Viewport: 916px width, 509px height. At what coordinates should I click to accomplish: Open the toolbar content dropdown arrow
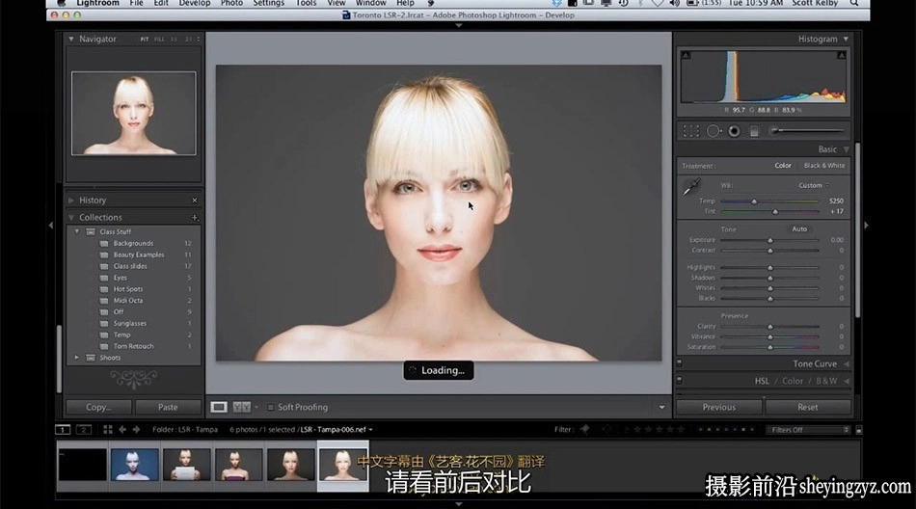tap(661, 408)
